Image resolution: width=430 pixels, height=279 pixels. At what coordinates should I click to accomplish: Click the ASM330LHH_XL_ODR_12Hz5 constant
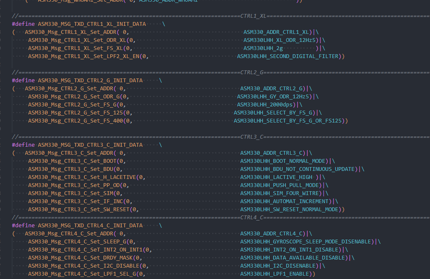coord(282,40)
